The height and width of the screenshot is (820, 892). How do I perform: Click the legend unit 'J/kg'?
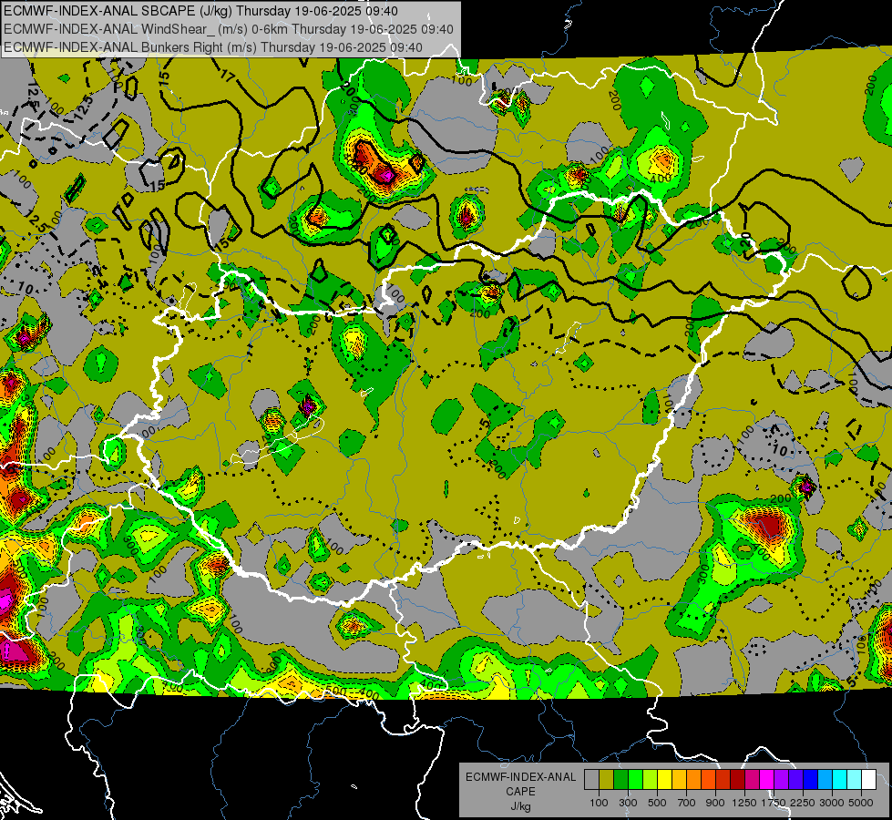[520, 806]
